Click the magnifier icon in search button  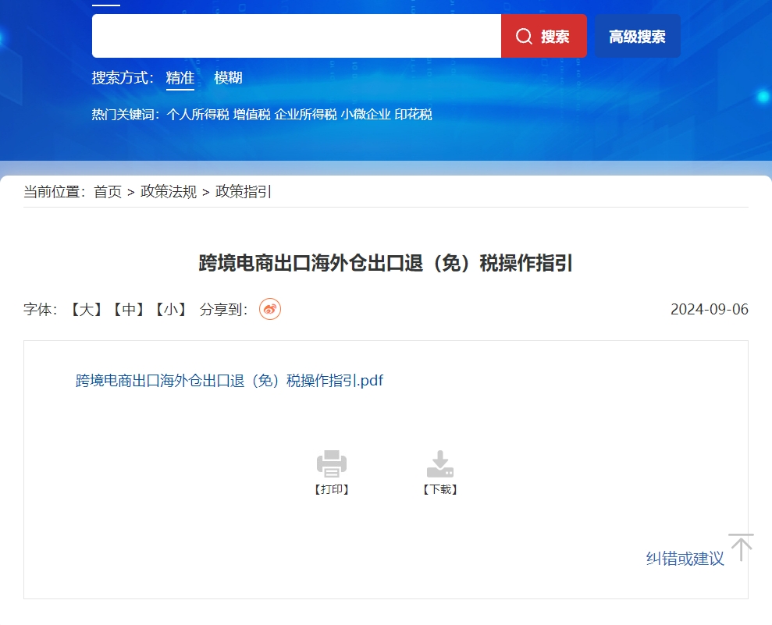(525, 37)
